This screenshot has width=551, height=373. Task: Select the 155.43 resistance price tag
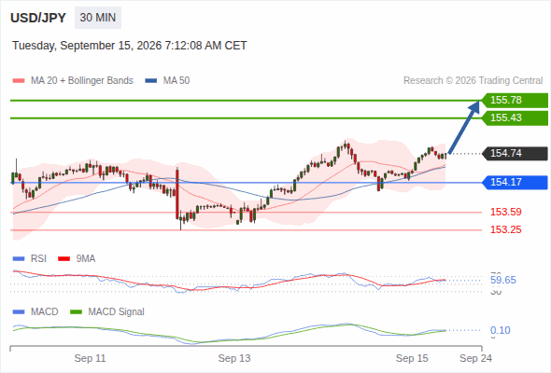(x=515, y=117)
